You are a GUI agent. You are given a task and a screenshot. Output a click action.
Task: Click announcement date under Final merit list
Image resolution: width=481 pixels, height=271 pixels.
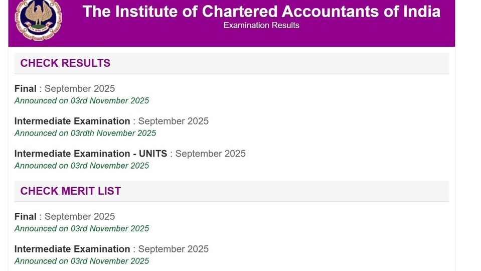[x=82, y=229]
